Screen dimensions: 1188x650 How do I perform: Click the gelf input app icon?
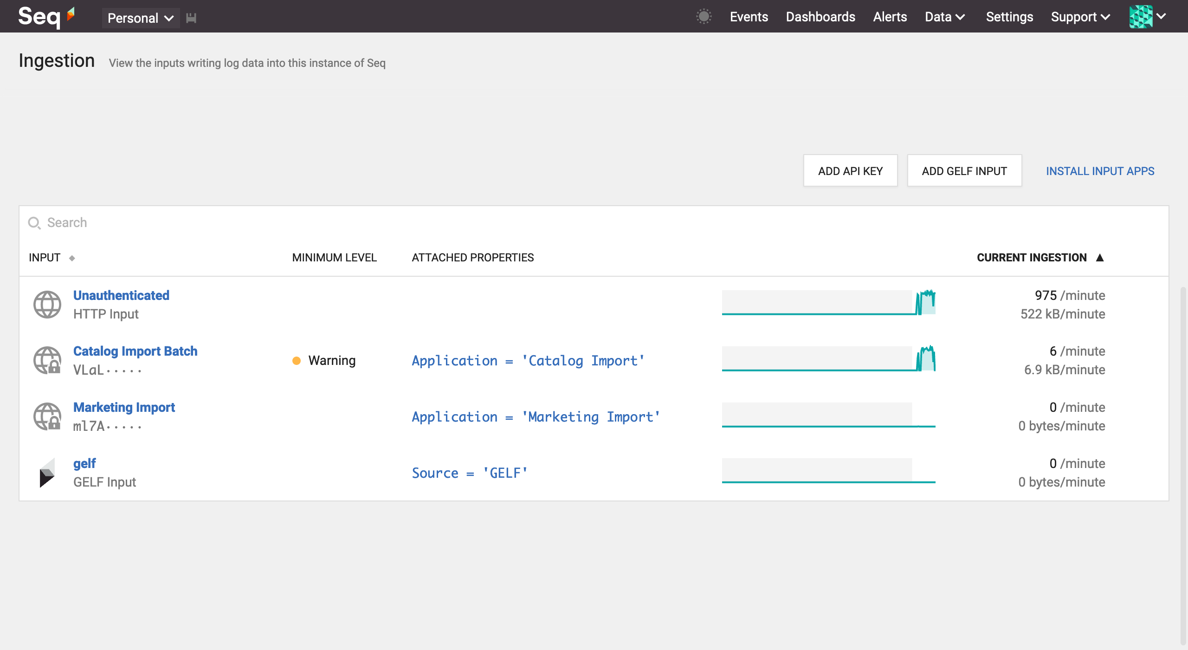pyautogui.click(x=47, y=473)
